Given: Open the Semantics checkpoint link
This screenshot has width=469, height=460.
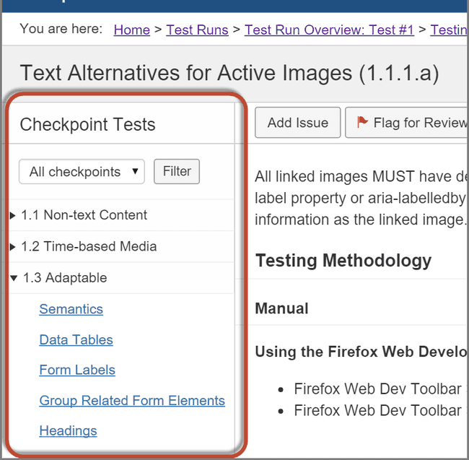Looking at the screenshot, I should [x=71, y=309].
